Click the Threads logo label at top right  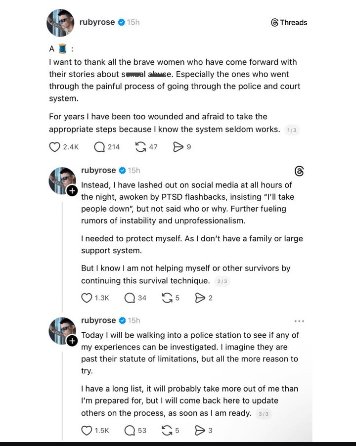pyautogui.click(x=289, y=22)
